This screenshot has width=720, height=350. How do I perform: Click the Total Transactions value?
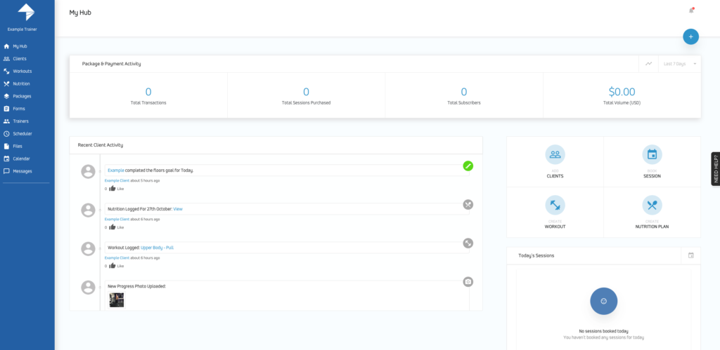point(148,92)
